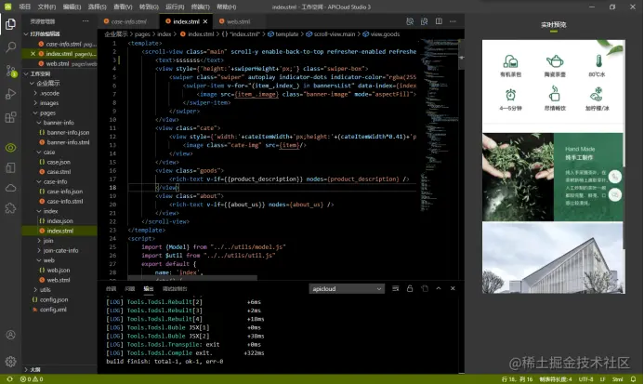The height and width of the screenshot is (384, 644).
Task: Open the Selection (S) menu
Action: (x=98, y=7)
